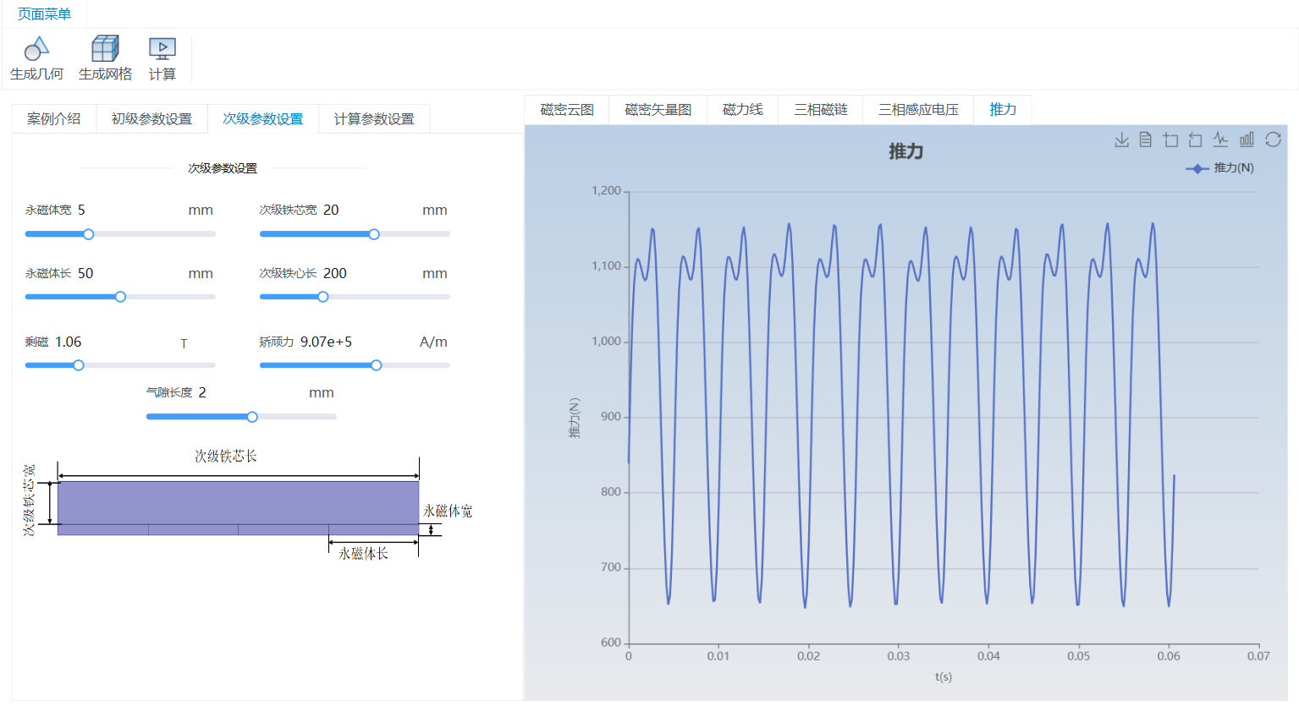Click the 矫顽力 value 9.07e+5

coord(326,342)
